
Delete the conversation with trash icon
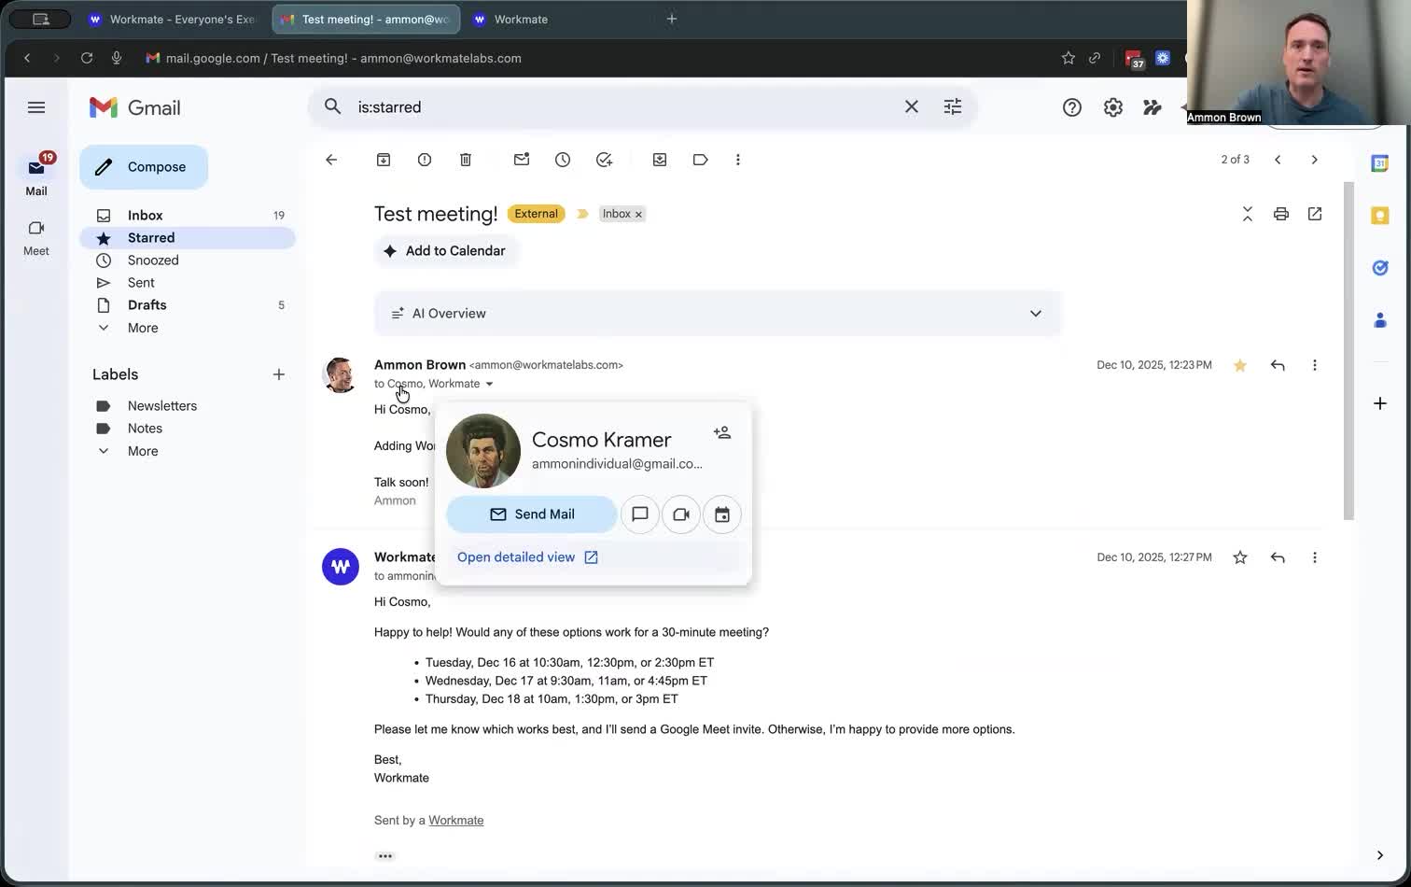point(466,160)
